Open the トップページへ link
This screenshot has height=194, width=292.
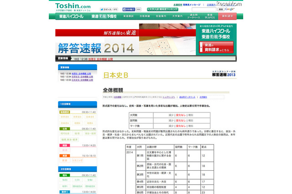click(x=169, y=97)
